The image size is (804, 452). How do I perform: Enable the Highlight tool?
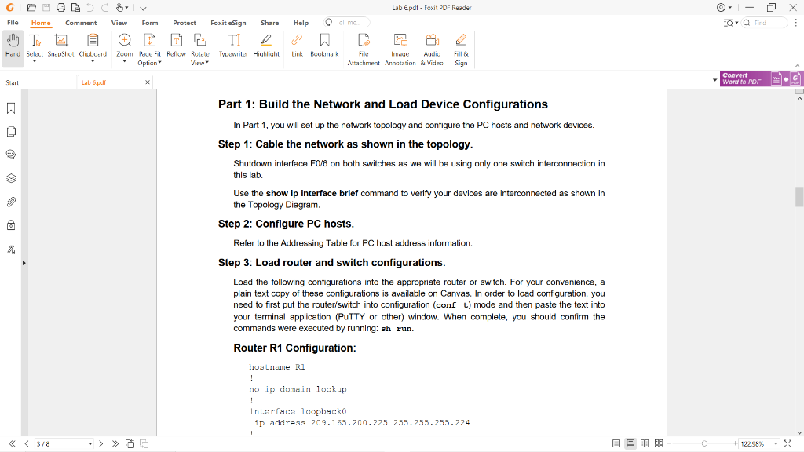pos(267,47)
